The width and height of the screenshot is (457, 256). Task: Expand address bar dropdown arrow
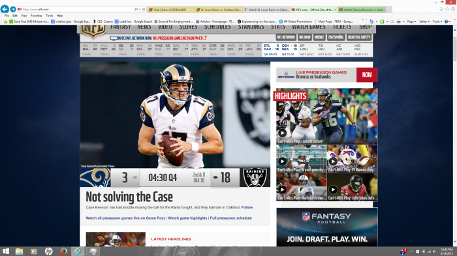coord(140,9)
